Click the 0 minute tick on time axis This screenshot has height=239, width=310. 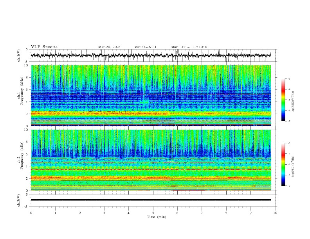click(x=31, y=213)
